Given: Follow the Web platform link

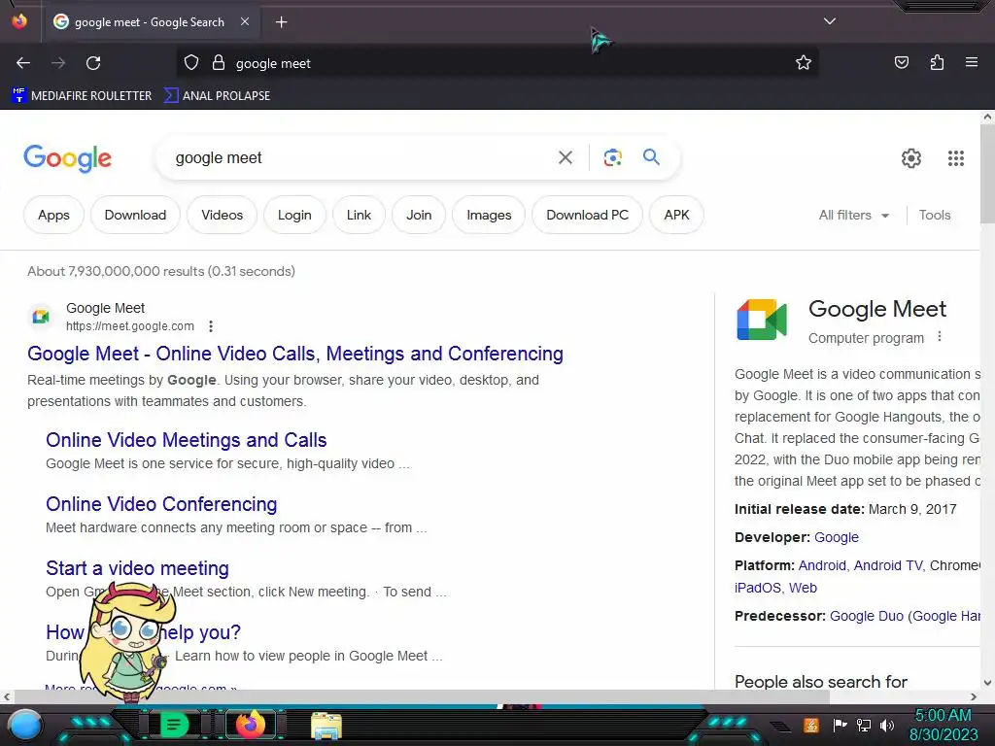Looking at the screenshot, I should (x=803, y=588).
